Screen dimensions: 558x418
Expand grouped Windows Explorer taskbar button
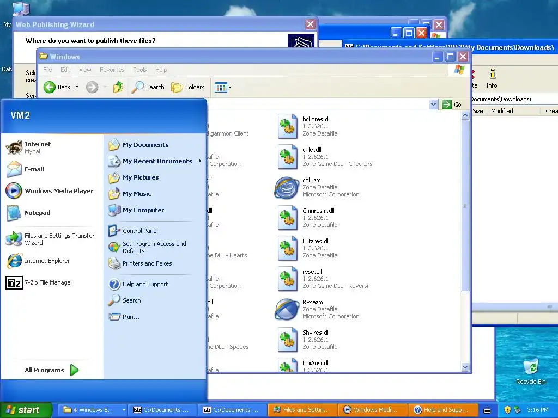pyautogui.click(x=94, y=410)
